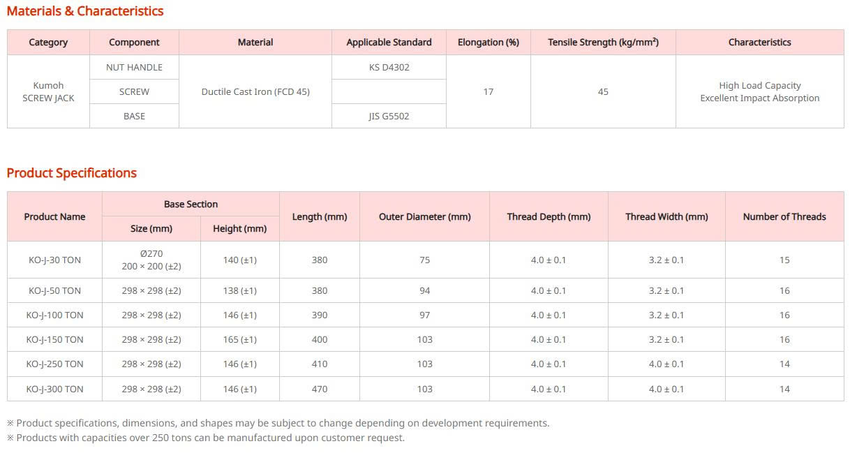Viewport: 857px width, 453px height.
Task: Click the 165 (±1) base height value
Action: coord(239,339)
